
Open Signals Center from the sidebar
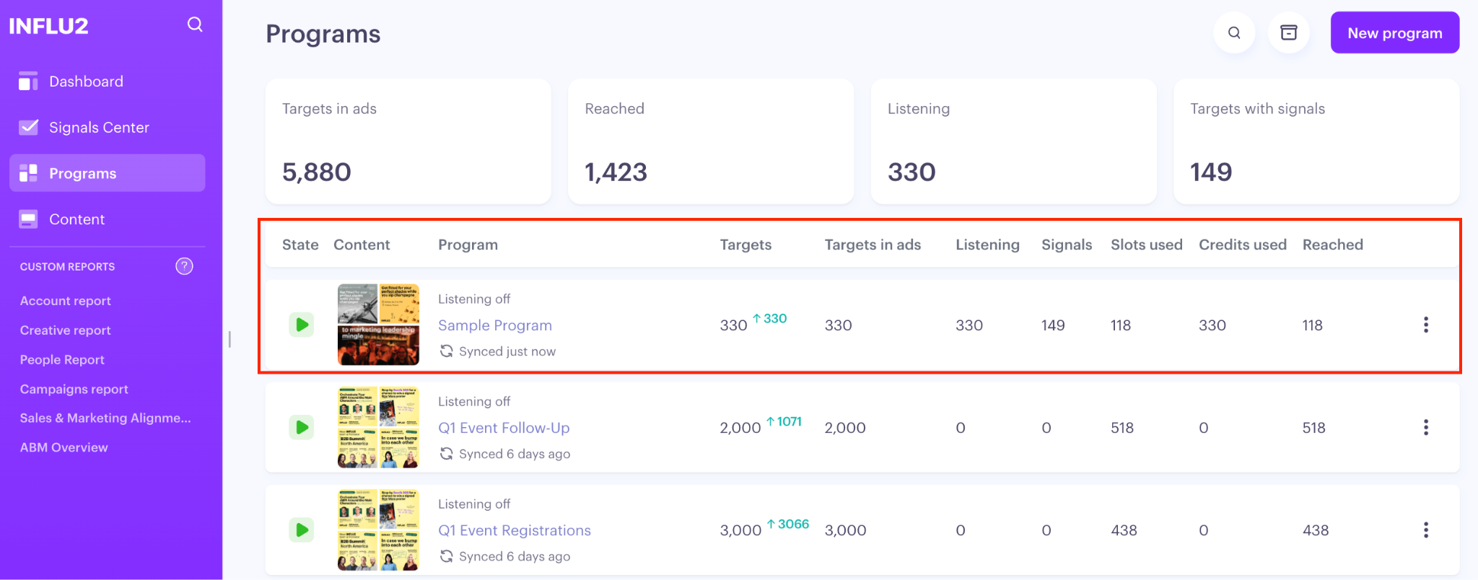coord(99,128)
